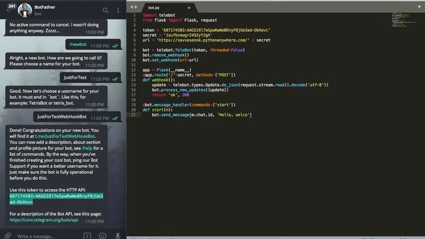Place cursor on the token string line
425x239 pixels.
click(x=207, y=30)
